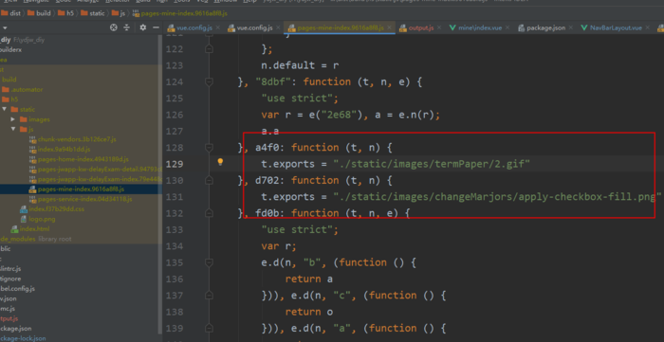664x342 pixels.
Task: Close the pages-mine-index.9616a8f8.js tab
Action: click(389, 27)
